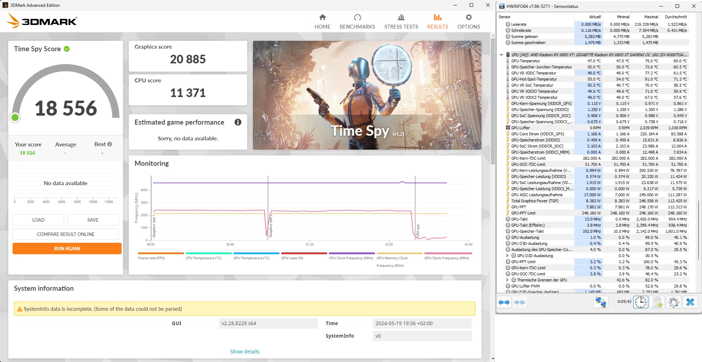702x362 pixels.
Task: Click the HWiNFO64 title bar icon
Action: click(x=502, y=6)
